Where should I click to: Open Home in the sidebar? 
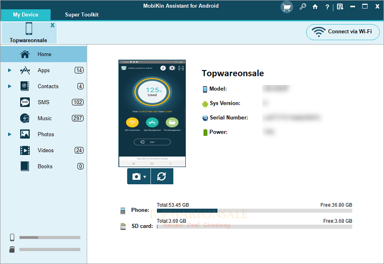click(44, 54)
